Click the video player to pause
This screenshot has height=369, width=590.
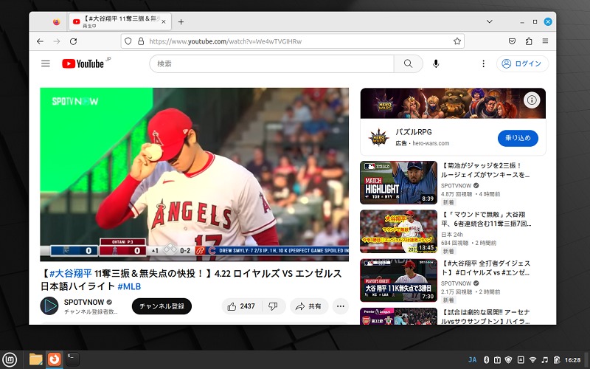[194, 174]
